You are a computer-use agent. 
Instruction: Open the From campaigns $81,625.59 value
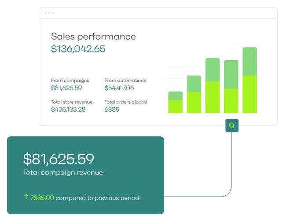click(66, 88)
